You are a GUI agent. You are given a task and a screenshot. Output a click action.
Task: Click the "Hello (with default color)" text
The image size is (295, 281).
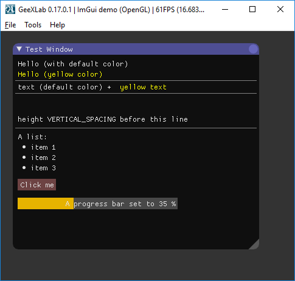73,64
